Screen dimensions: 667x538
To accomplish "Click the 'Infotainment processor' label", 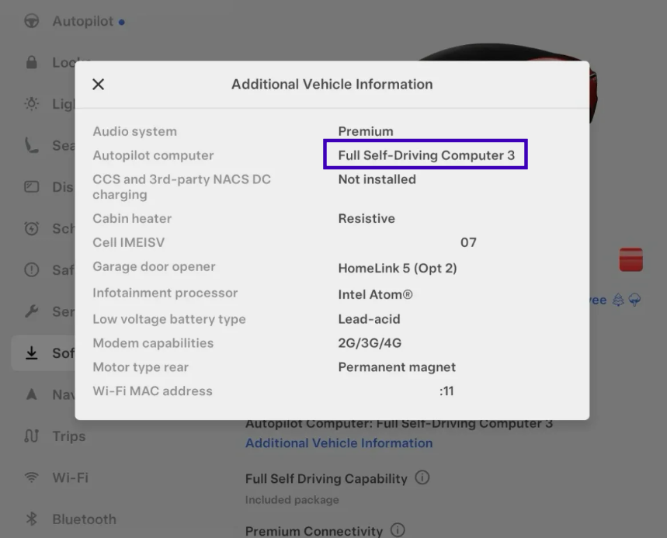I will point(165,293).
